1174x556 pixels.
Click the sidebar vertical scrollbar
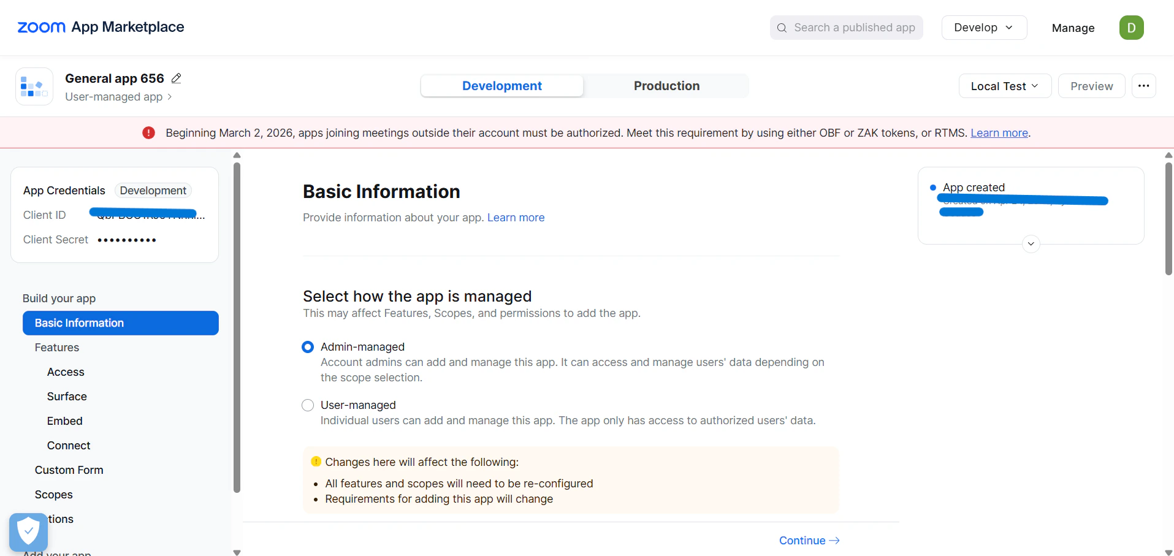[237, 326]
